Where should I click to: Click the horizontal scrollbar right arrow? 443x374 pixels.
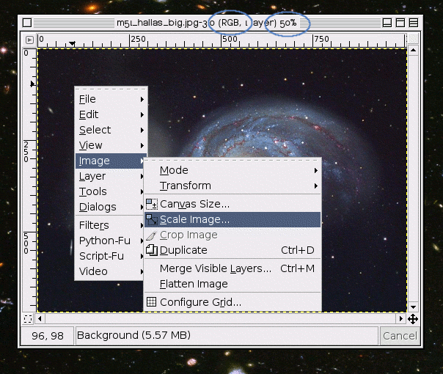tap(401, 319)
